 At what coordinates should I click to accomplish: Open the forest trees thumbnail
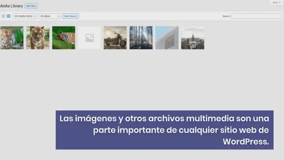click(141, 38)
